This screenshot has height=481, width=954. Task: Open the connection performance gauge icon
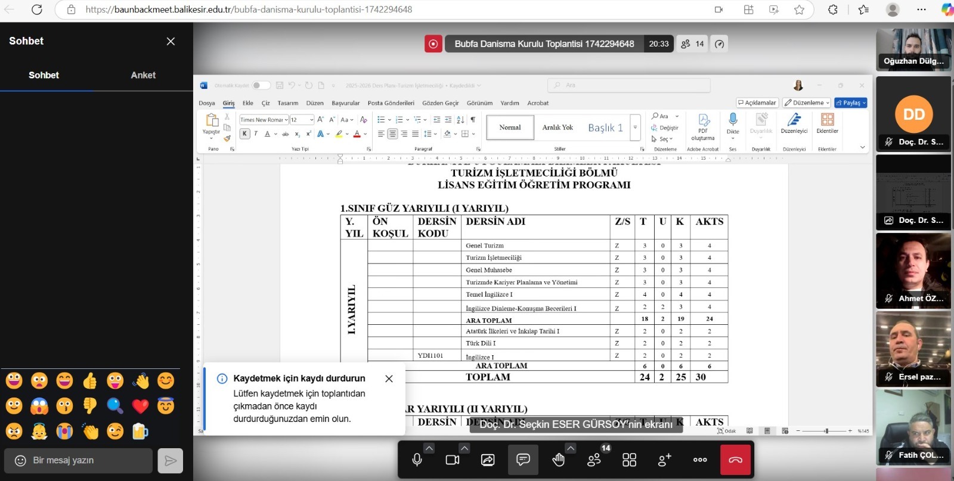[x=720, y=44]
